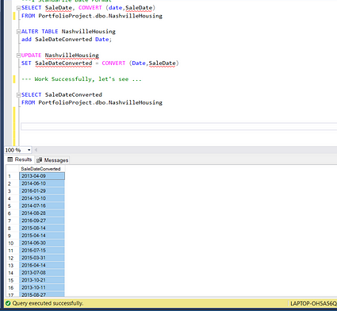Switch to the Results tab
Viewport: 337px width, 311px height.
pos(20,159)
